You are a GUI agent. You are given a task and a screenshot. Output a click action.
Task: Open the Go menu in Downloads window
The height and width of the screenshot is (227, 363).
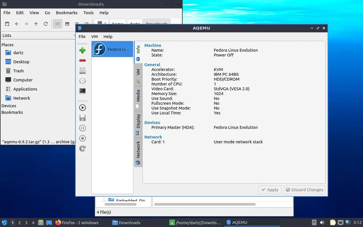[x=47, y=12]
